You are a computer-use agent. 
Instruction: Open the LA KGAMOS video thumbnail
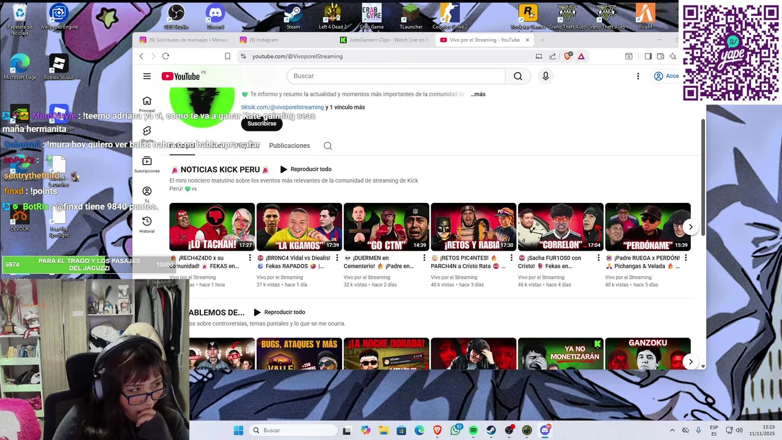299,227
